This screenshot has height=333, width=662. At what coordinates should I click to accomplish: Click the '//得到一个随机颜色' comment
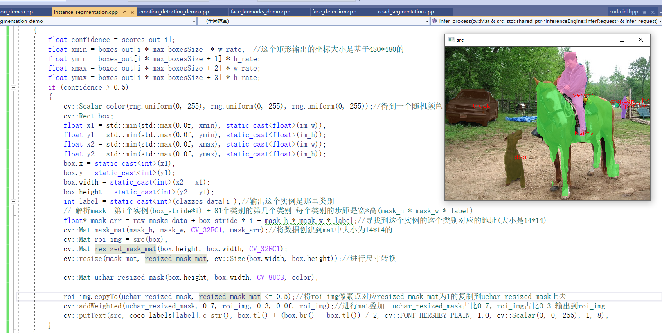pyautogui.click(x=408, y=106)
